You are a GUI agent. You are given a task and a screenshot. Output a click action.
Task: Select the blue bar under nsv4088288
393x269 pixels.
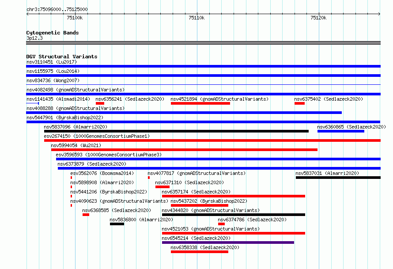[x=184, y=113]
